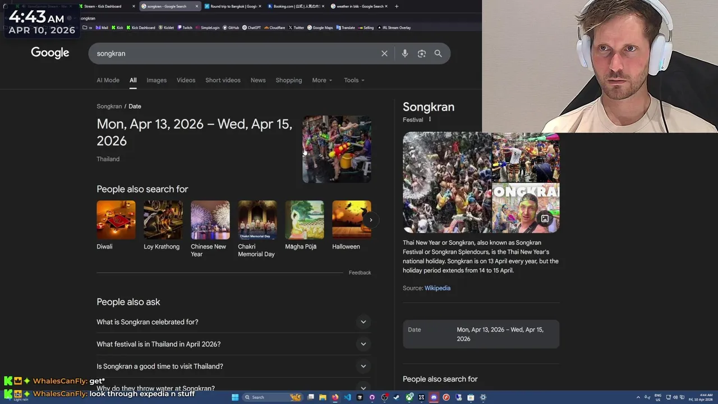Open the Windows Start menu
Viewport: 718px width, 404px height.
(x=235, y=397)
